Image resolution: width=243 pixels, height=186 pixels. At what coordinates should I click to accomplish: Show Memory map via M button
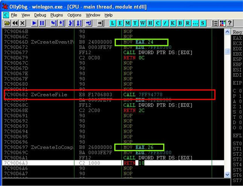(x=128, y=23)
